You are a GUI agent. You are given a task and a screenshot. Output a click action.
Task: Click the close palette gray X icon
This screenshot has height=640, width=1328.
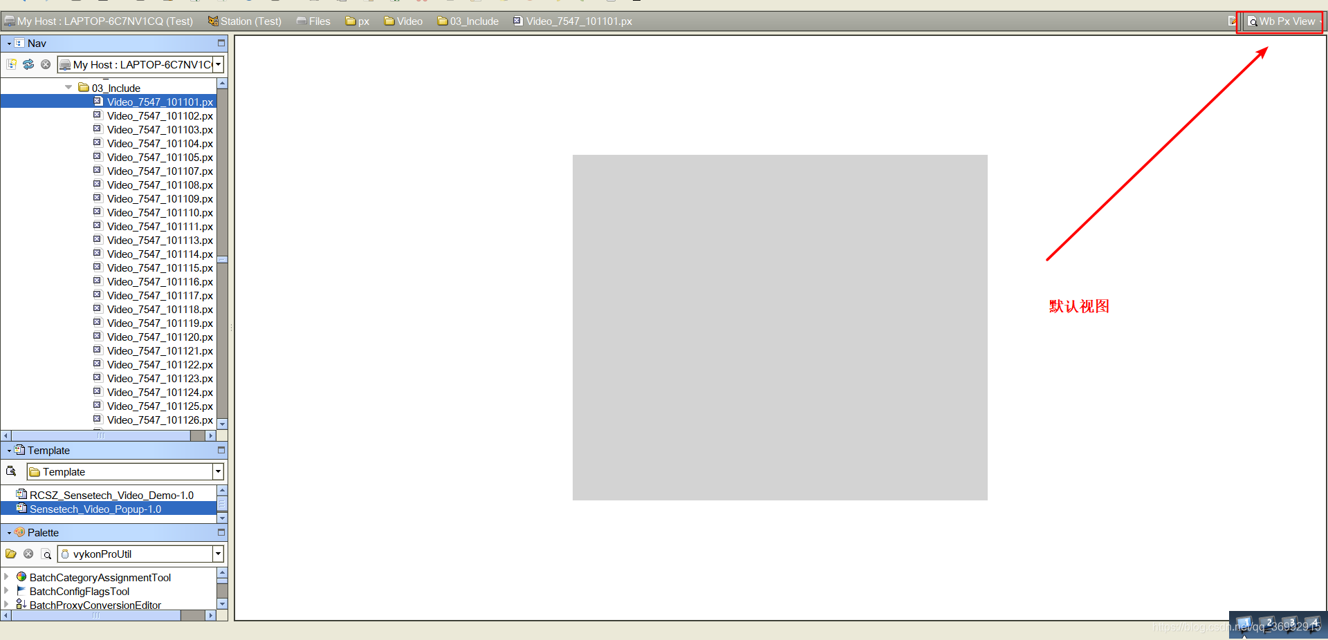[28, 554]
